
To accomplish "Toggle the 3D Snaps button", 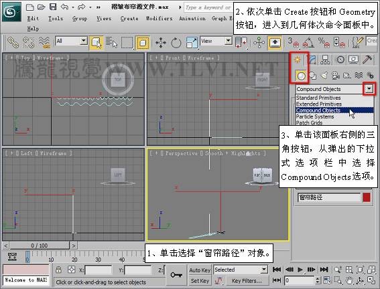I will tap(293, 43).
